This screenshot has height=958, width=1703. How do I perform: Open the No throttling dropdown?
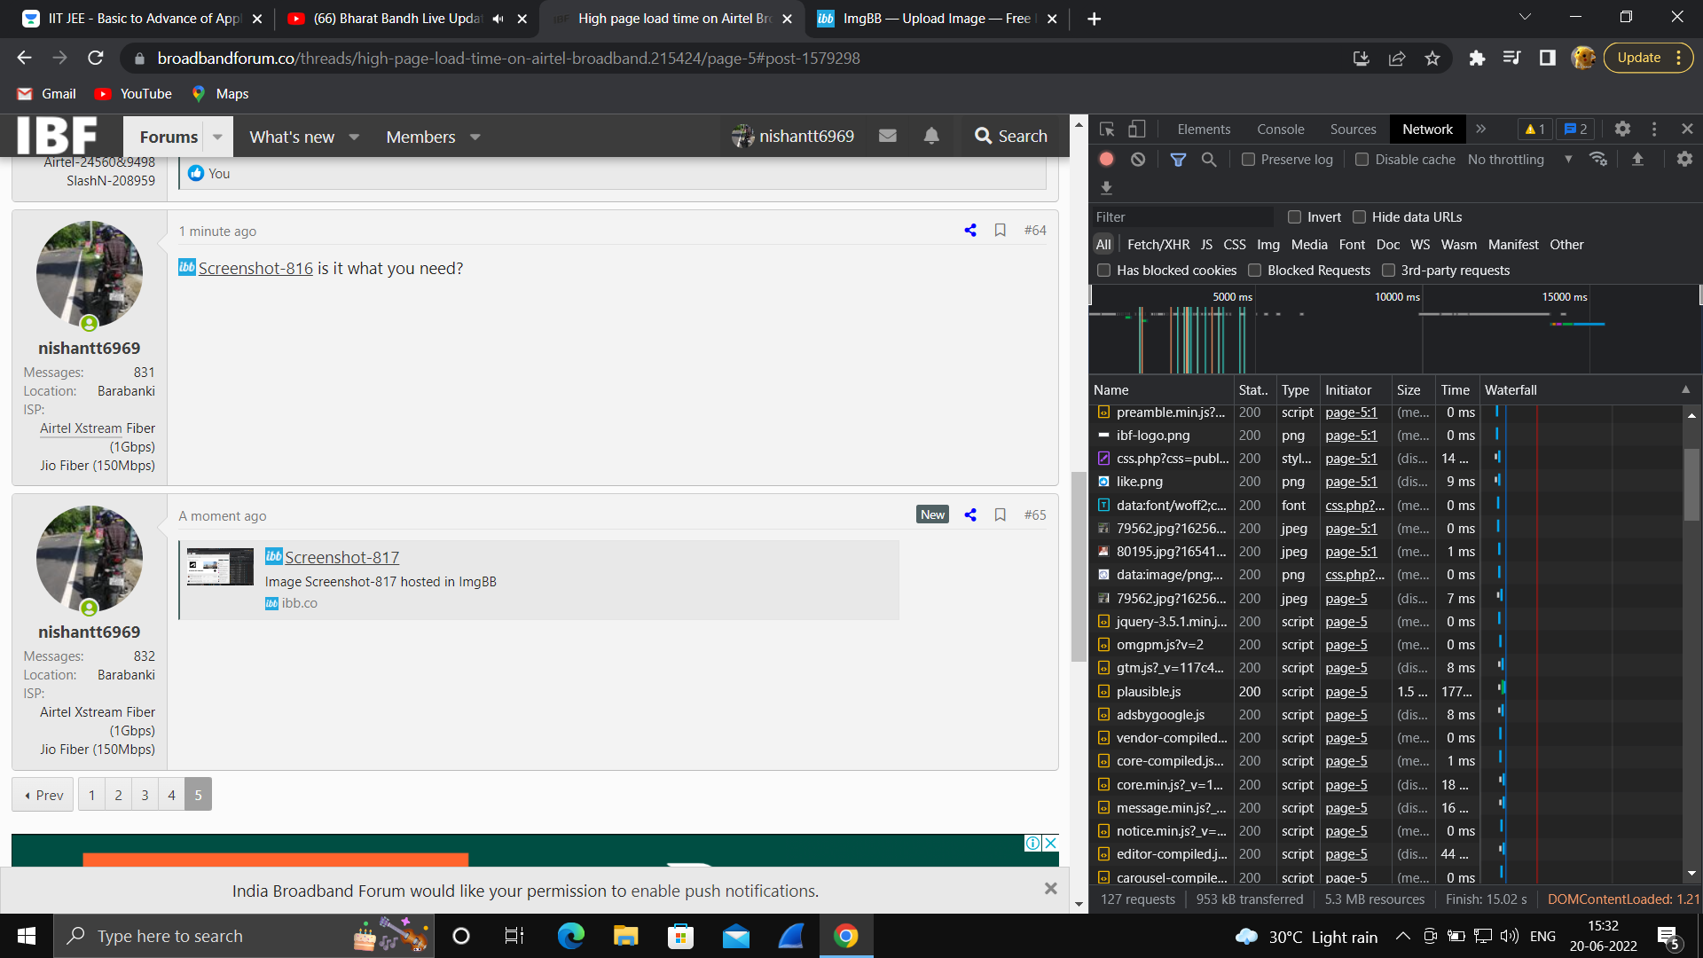1520,160
